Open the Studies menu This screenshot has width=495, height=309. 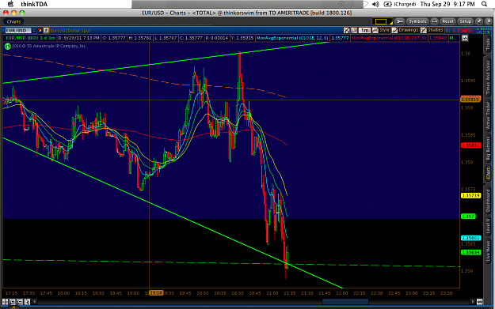(x=436, y=30)
